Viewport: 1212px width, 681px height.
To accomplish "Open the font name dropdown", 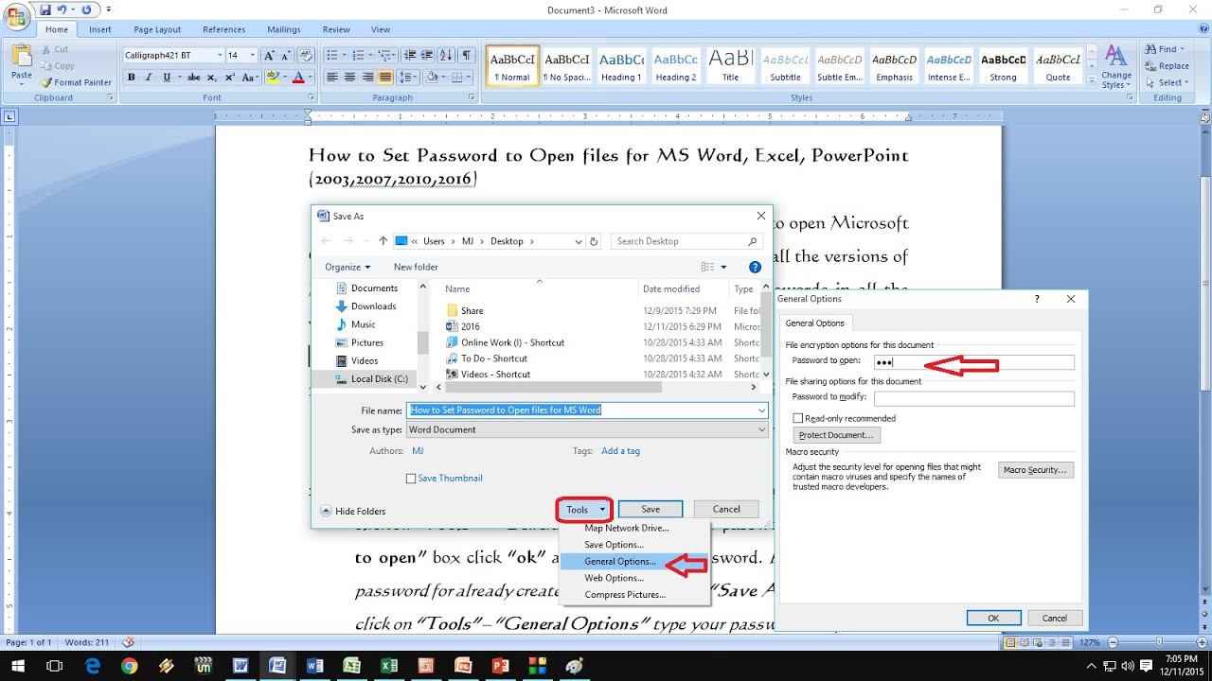I will coord(221,56).
